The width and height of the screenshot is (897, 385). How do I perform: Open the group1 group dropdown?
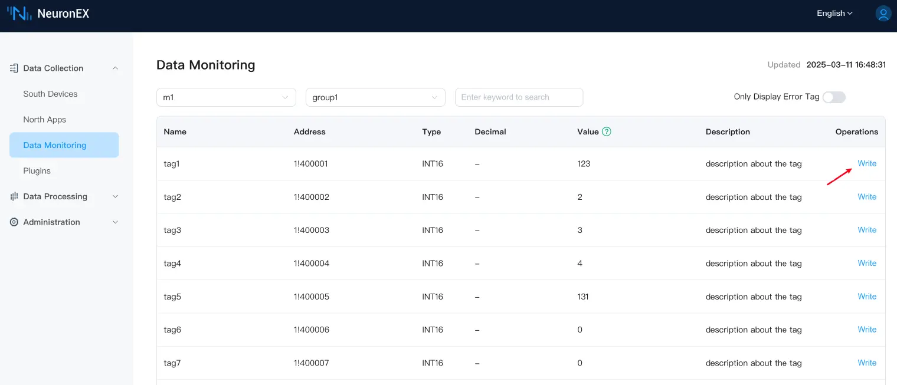(x=375, y=97)
